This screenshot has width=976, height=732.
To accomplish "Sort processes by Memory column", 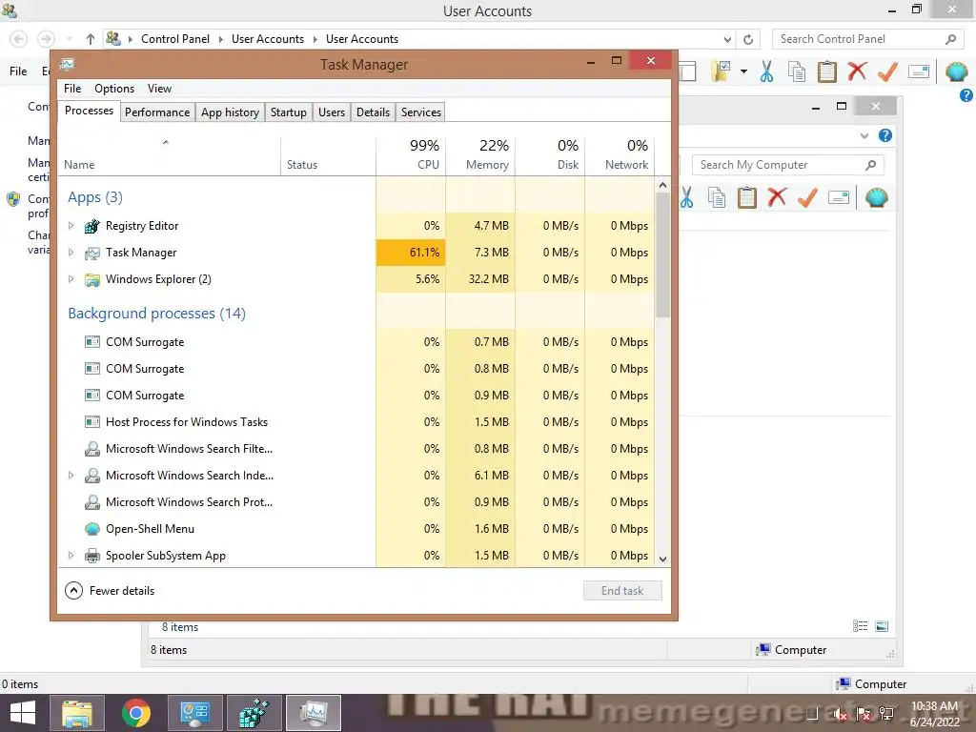I will (480, 154).
